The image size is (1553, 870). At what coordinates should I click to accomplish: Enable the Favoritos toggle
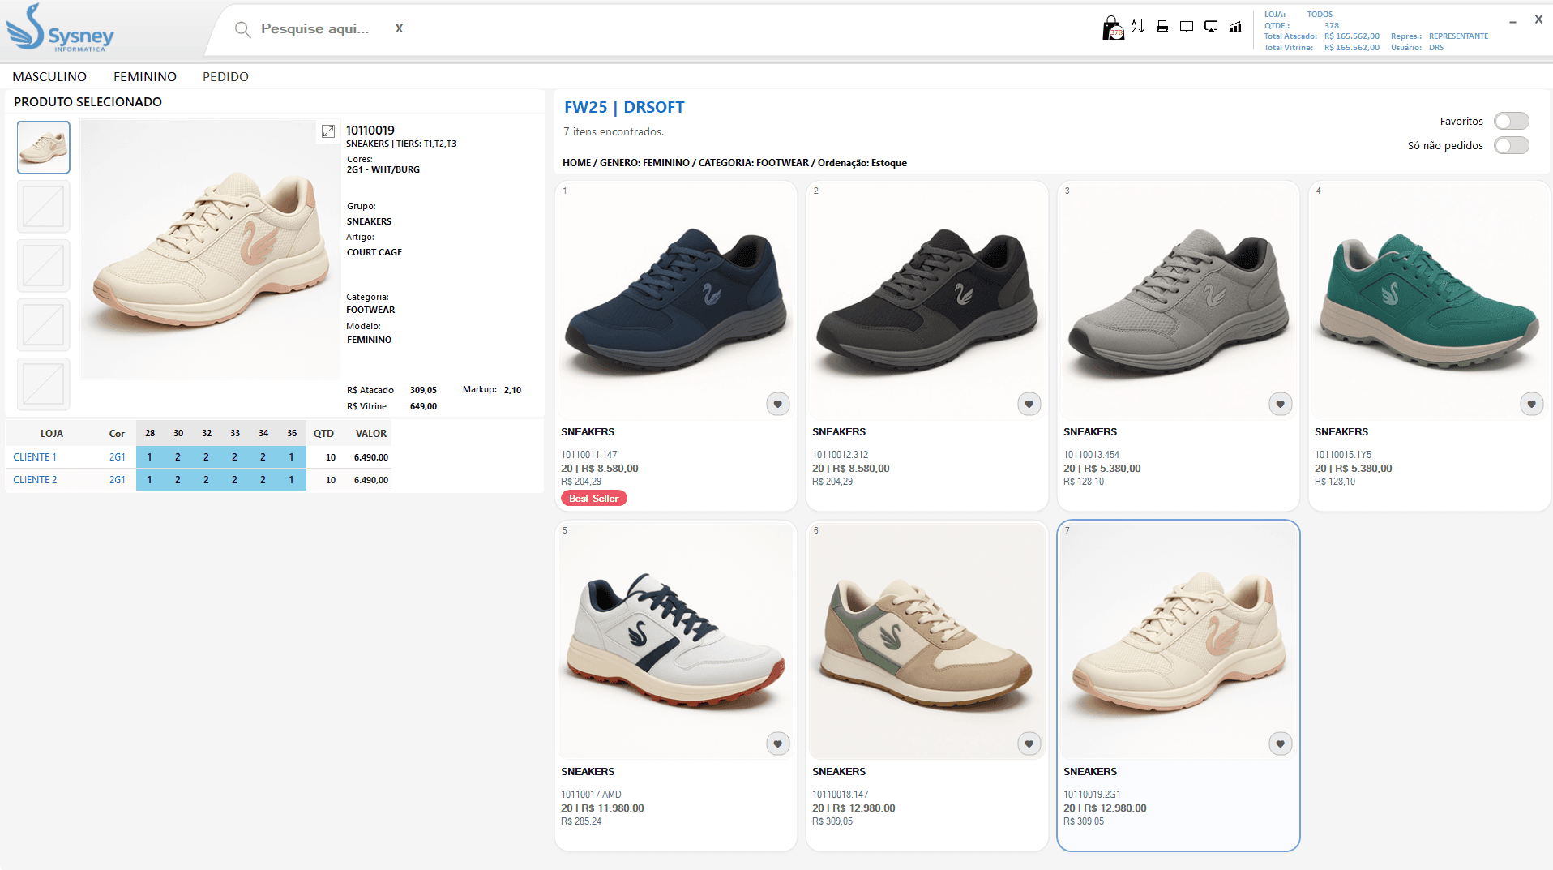[1512, 121]
